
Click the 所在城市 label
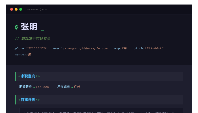coord(64,87)
